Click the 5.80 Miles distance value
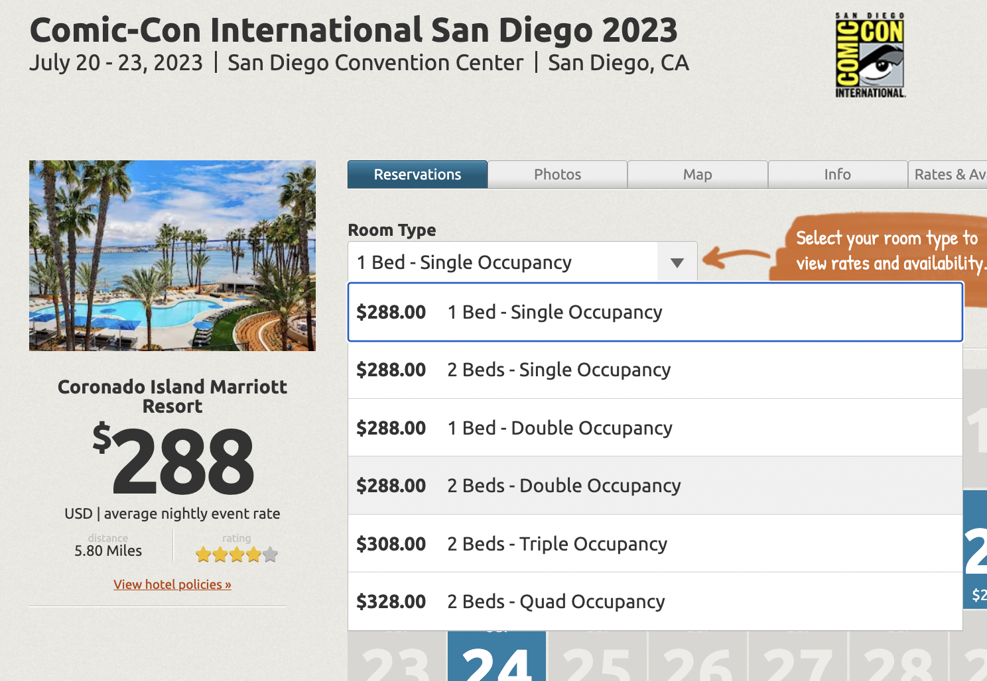Image resolution: width=987 pixels, height=681 pixels. coord(108,551)
